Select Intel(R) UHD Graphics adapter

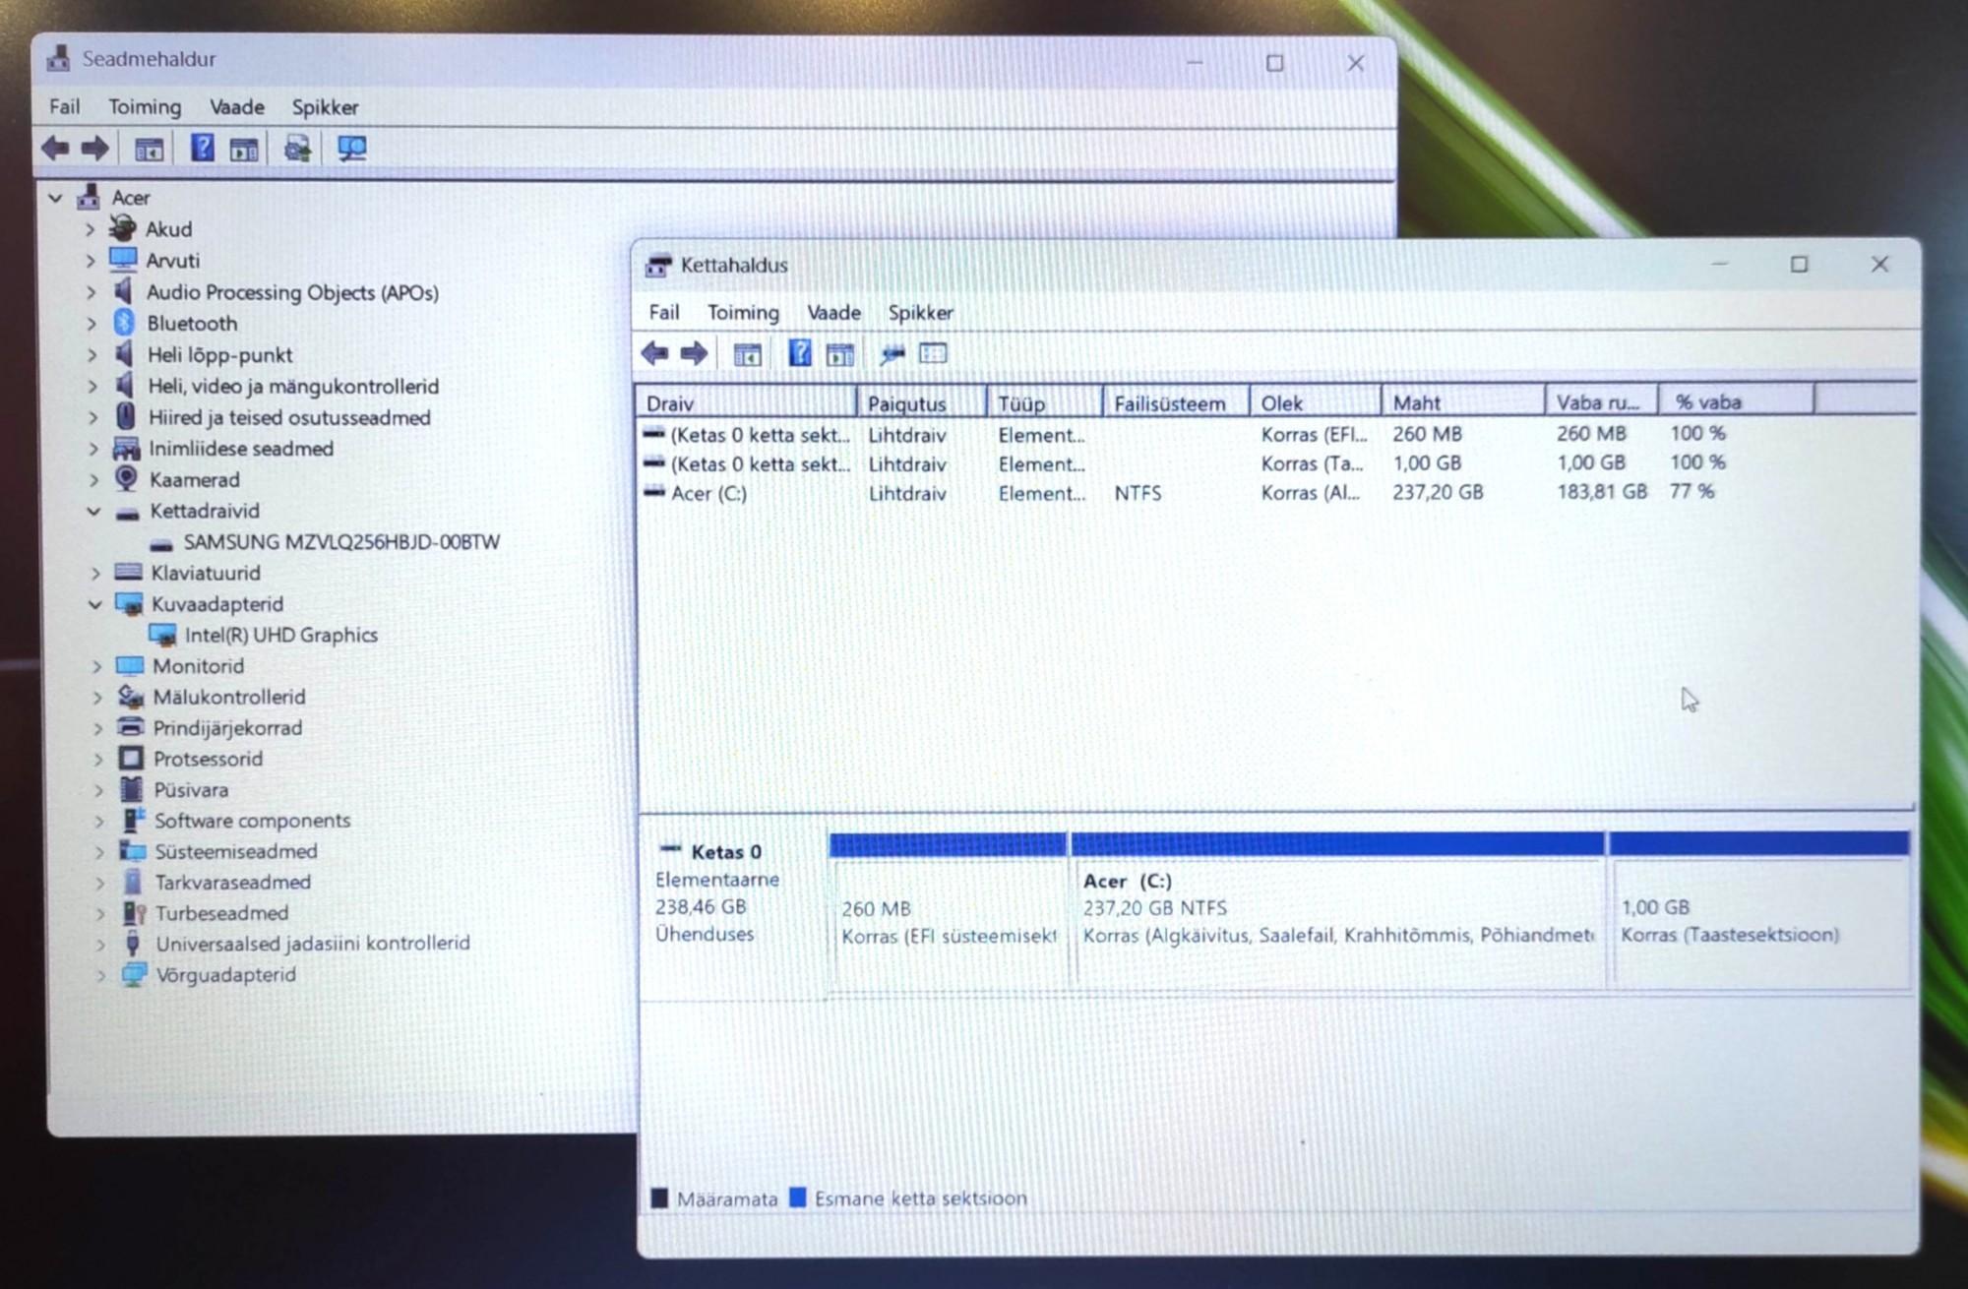coord(280,635)
